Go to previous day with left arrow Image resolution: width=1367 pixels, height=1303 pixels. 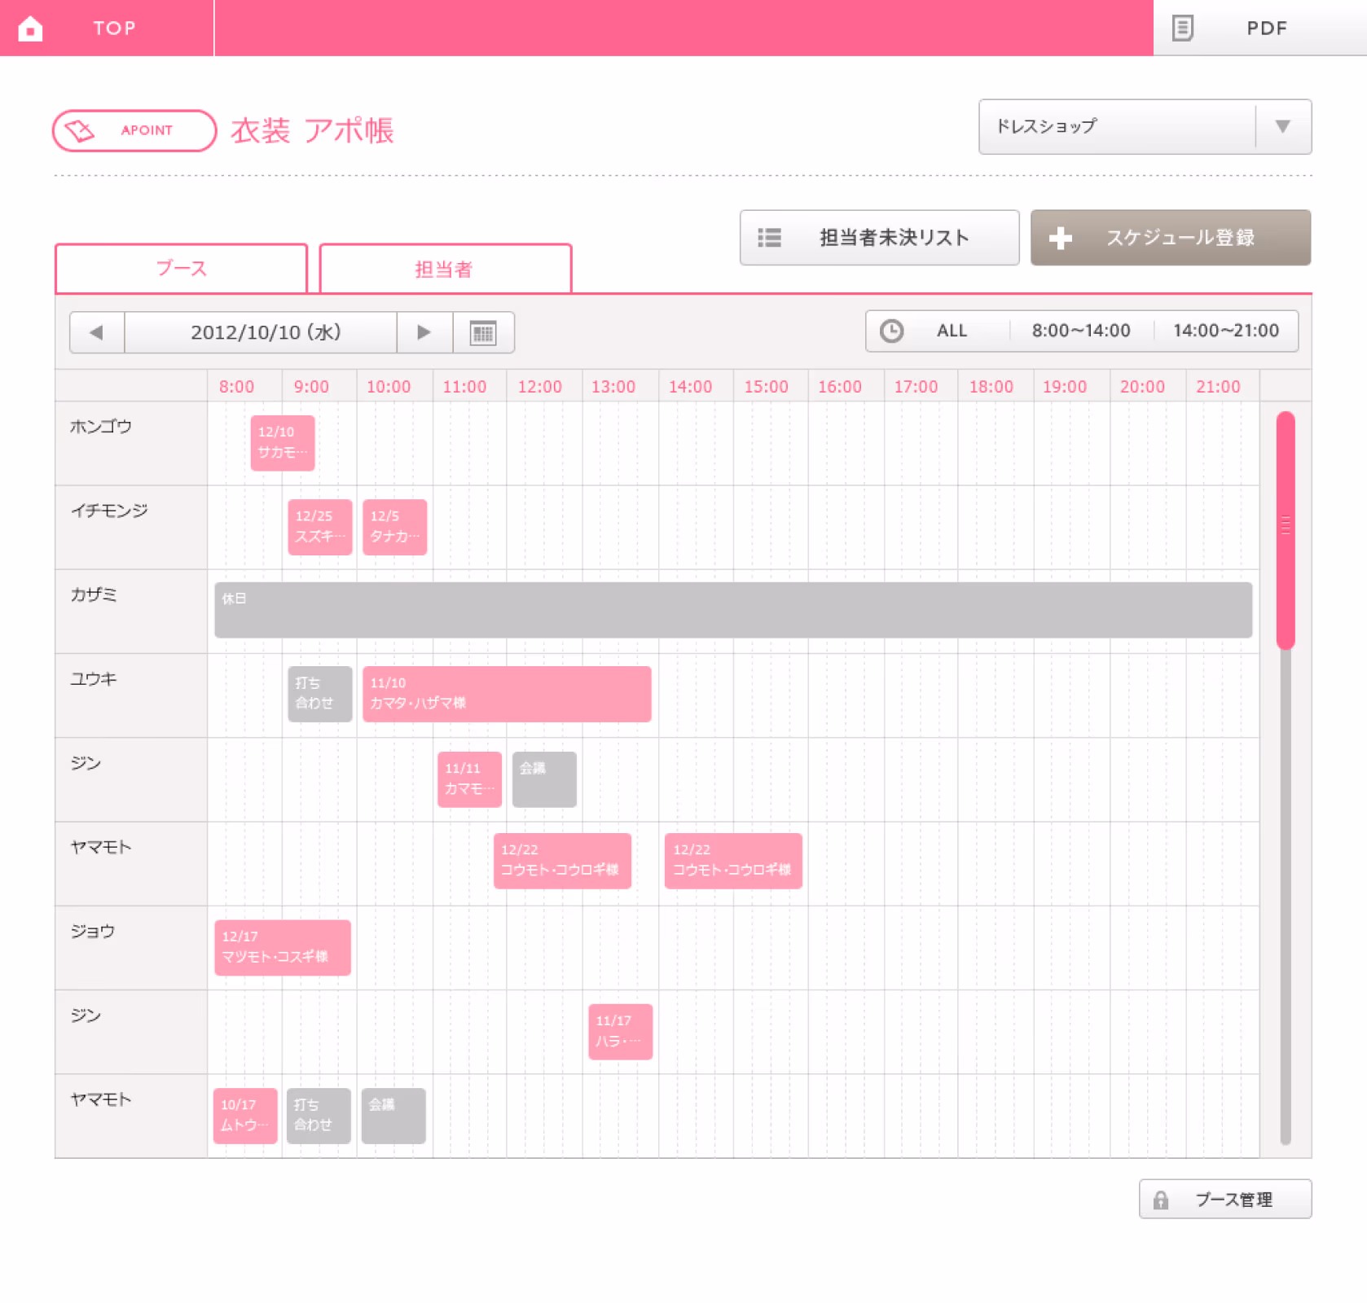click(97, 332)
